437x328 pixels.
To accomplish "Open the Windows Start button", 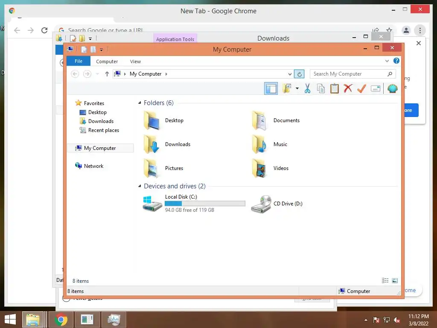I will 10,319.
